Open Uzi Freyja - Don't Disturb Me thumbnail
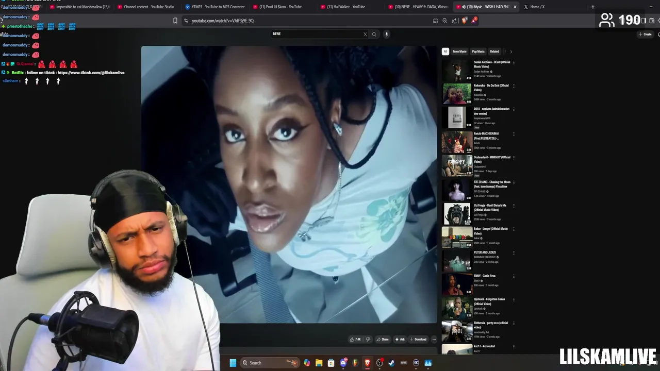 tap(457, 214)
